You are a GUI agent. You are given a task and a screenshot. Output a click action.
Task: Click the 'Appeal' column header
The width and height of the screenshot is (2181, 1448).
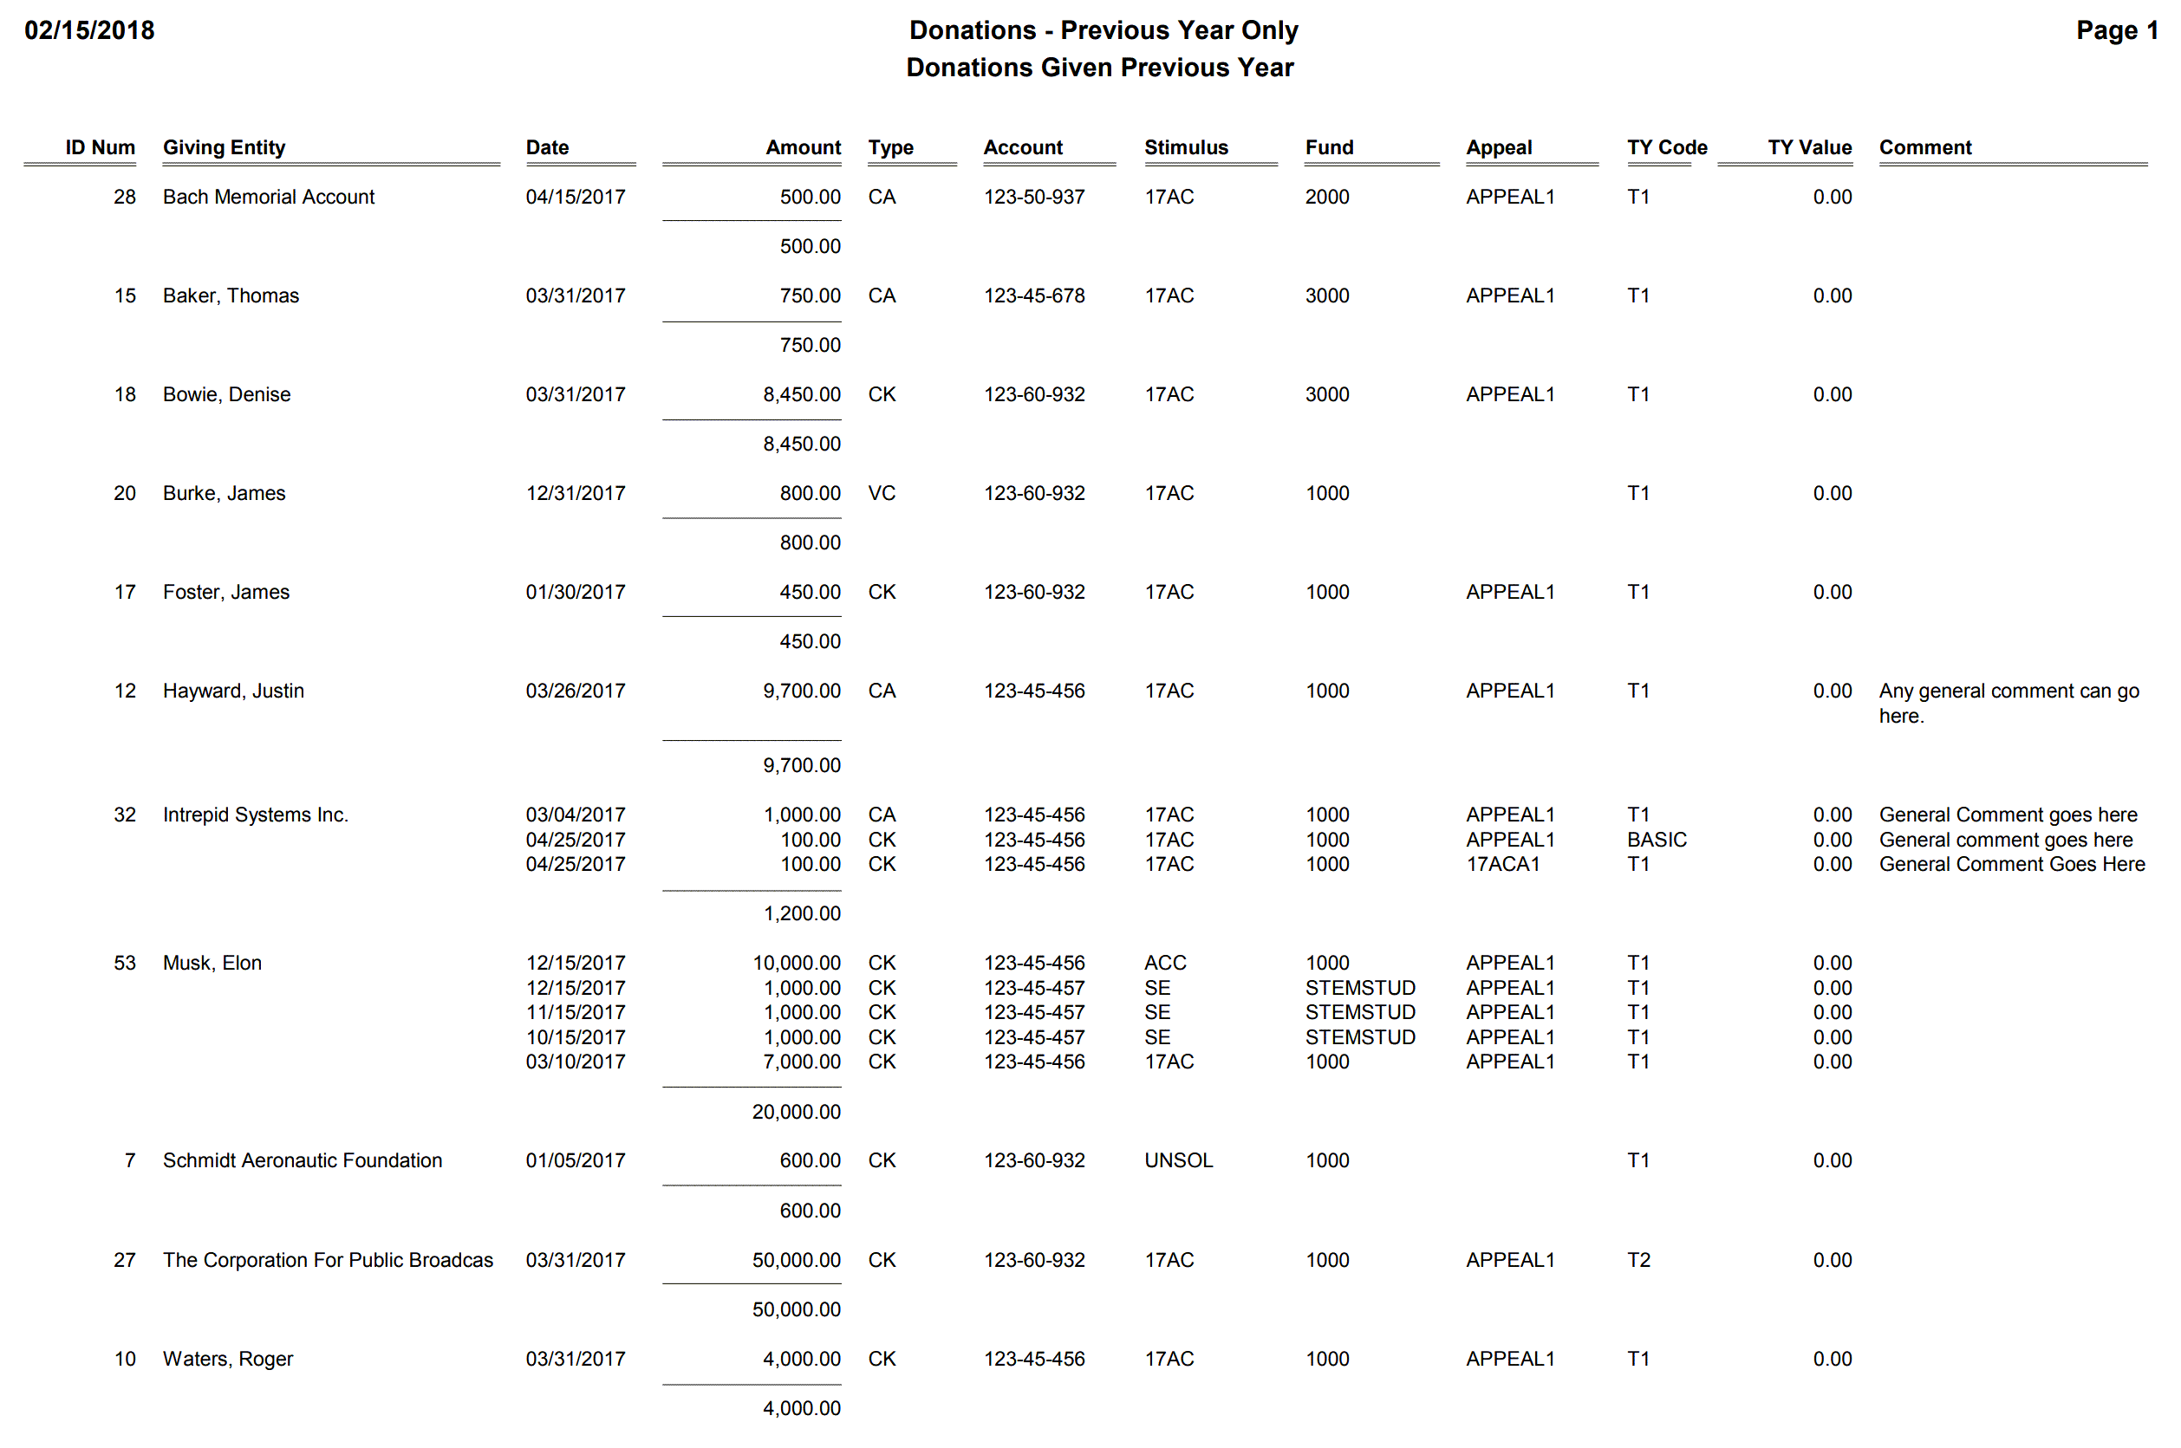(x=1498, y=148)
